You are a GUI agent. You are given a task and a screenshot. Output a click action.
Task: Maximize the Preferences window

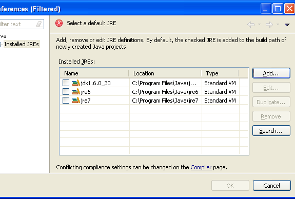pyautogui.click(x=278, y=9)
